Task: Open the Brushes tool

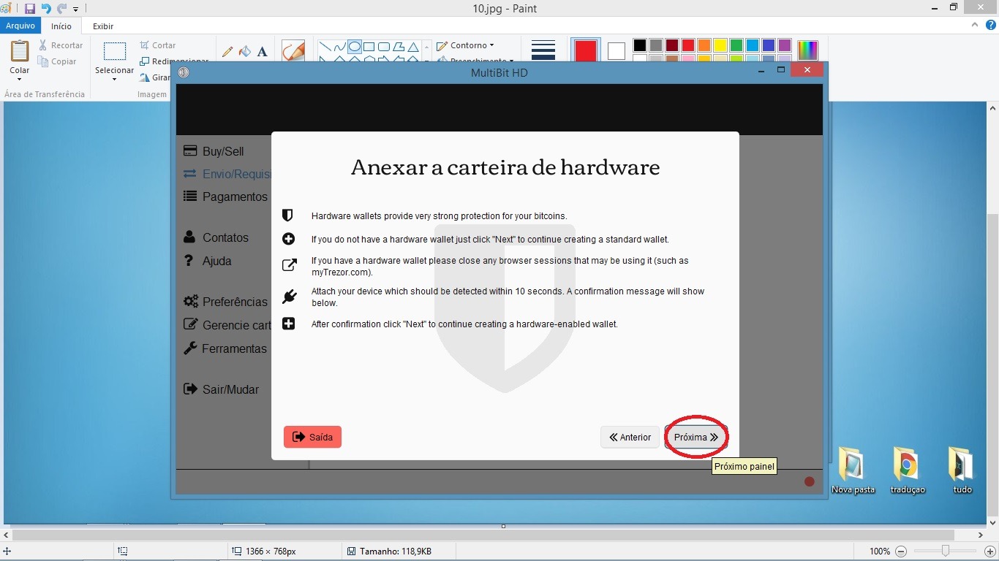Action: point(293,50)
